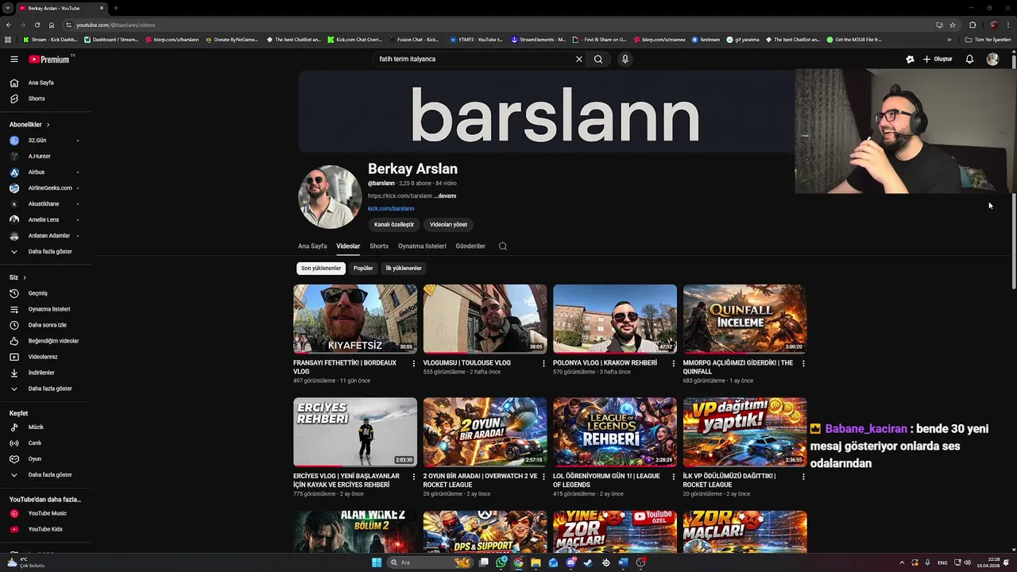Open the account avatar menu
This screenshot has width=1017, height=572.
click(992, 59)
